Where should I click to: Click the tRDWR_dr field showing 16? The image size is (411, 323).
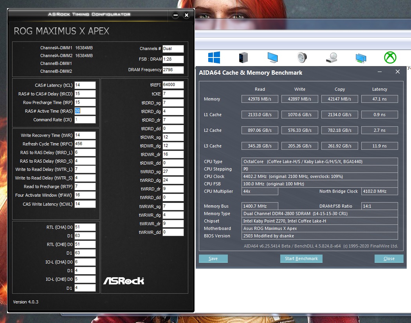pos(173,154)
